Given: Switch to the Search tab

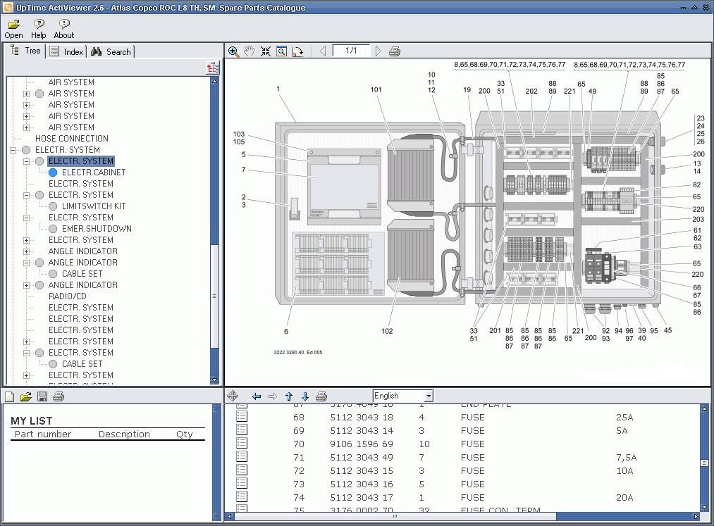Looking at the screenshot, I should 111,52.
